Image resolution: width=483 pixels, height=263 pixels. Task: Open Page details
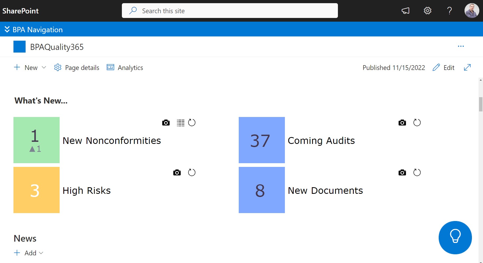point(76,68)
